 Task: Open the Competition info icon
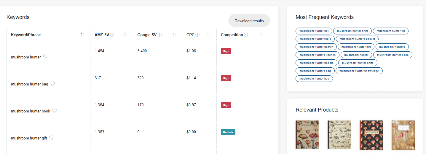246,35
